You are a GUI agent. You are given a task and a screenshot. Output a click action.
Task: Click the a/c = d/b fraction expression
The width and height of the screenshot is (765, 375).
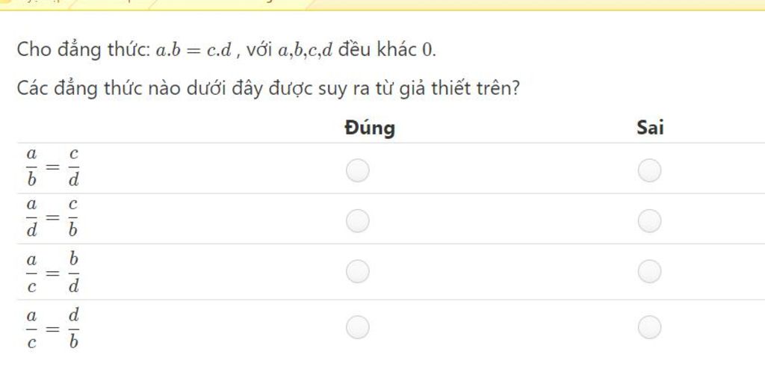pos(53,328)
